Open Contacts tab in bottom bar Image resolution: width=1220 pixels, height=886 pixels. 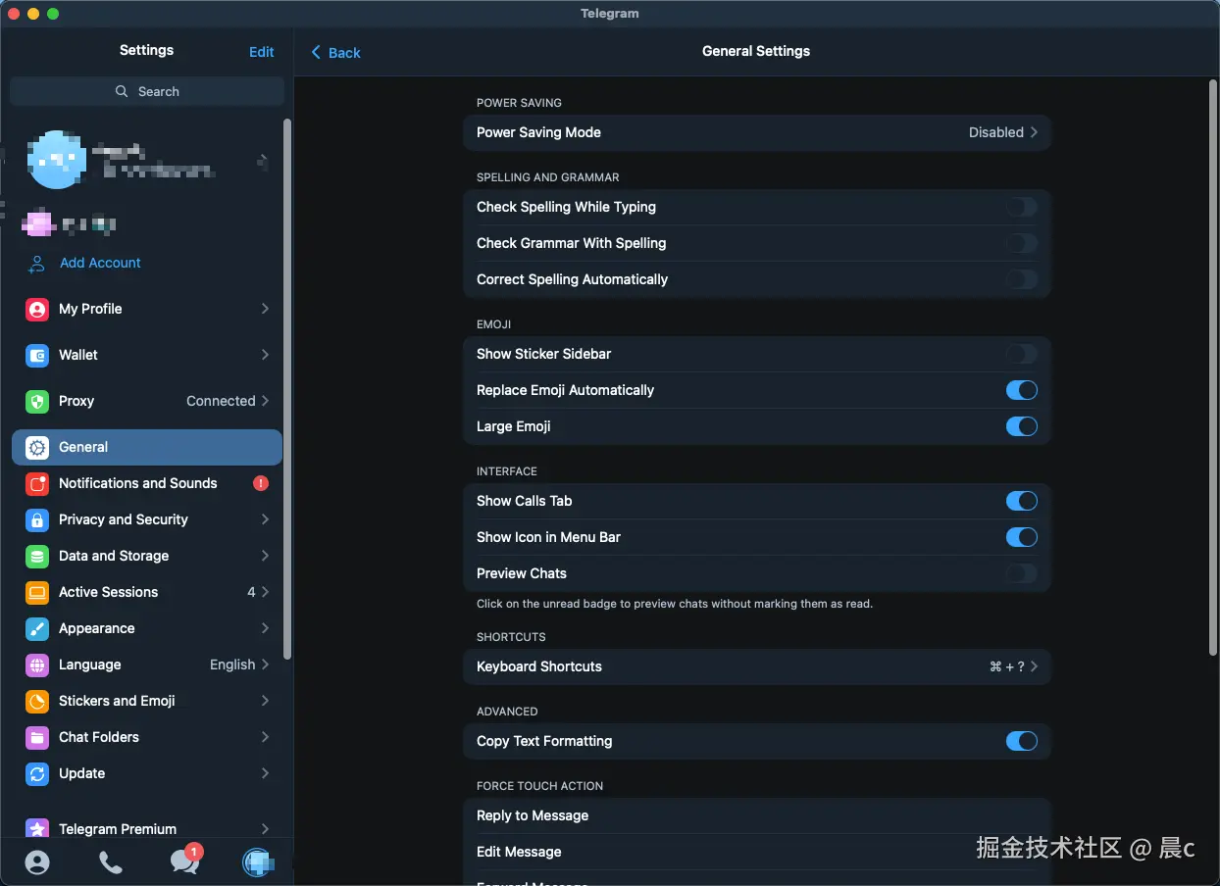click(x=37, y=861)
